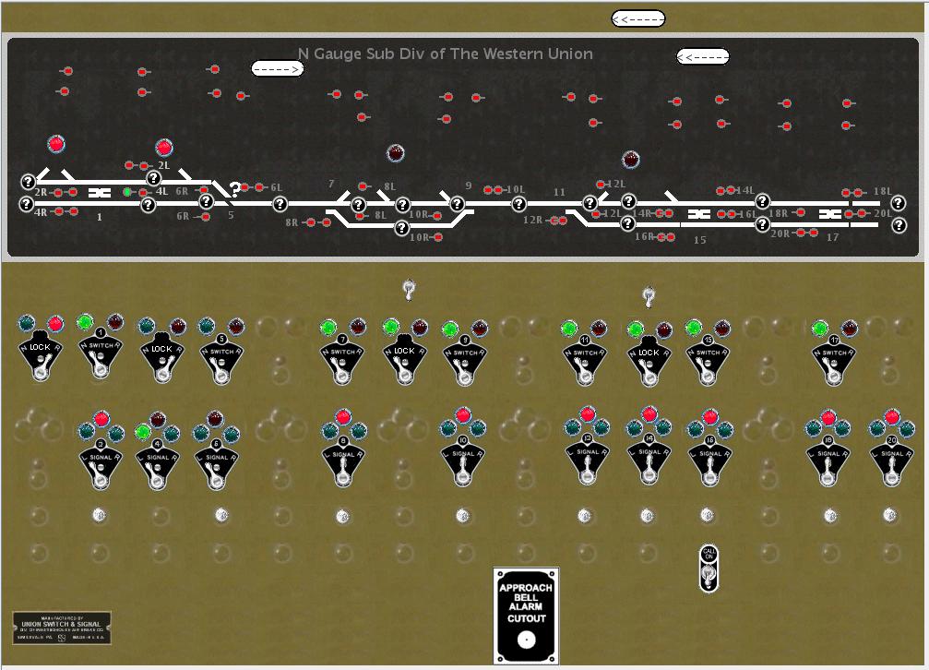Click the bright red lamp above the 2L label

[163, 148]
